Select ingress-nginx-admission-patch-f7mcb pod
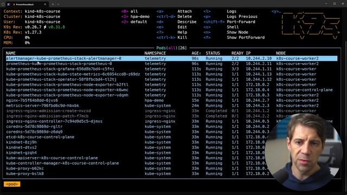The image size is (347, 195). [x=171, y=116]
